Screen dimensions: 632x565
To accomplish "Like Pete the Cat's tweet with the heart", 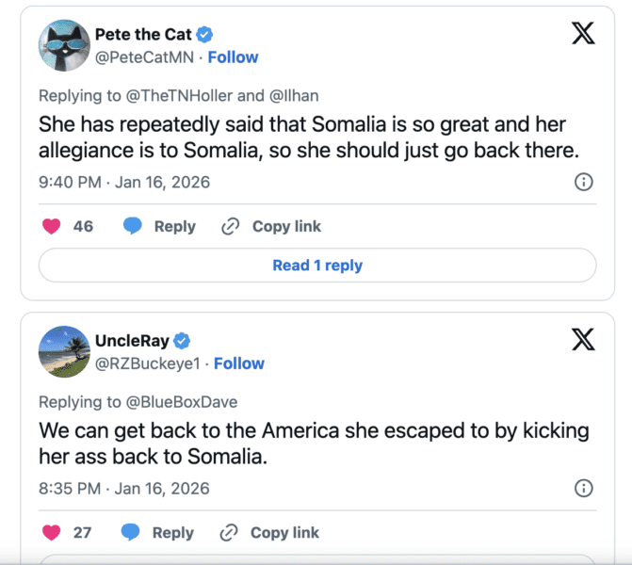I will coord(52,226).
